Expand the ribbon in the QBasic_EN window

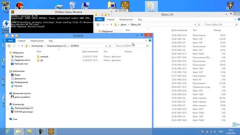click(x=235, y=19)
